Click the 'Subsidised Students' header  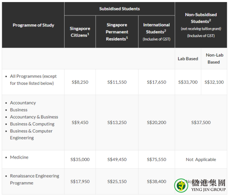pos(119,9)
